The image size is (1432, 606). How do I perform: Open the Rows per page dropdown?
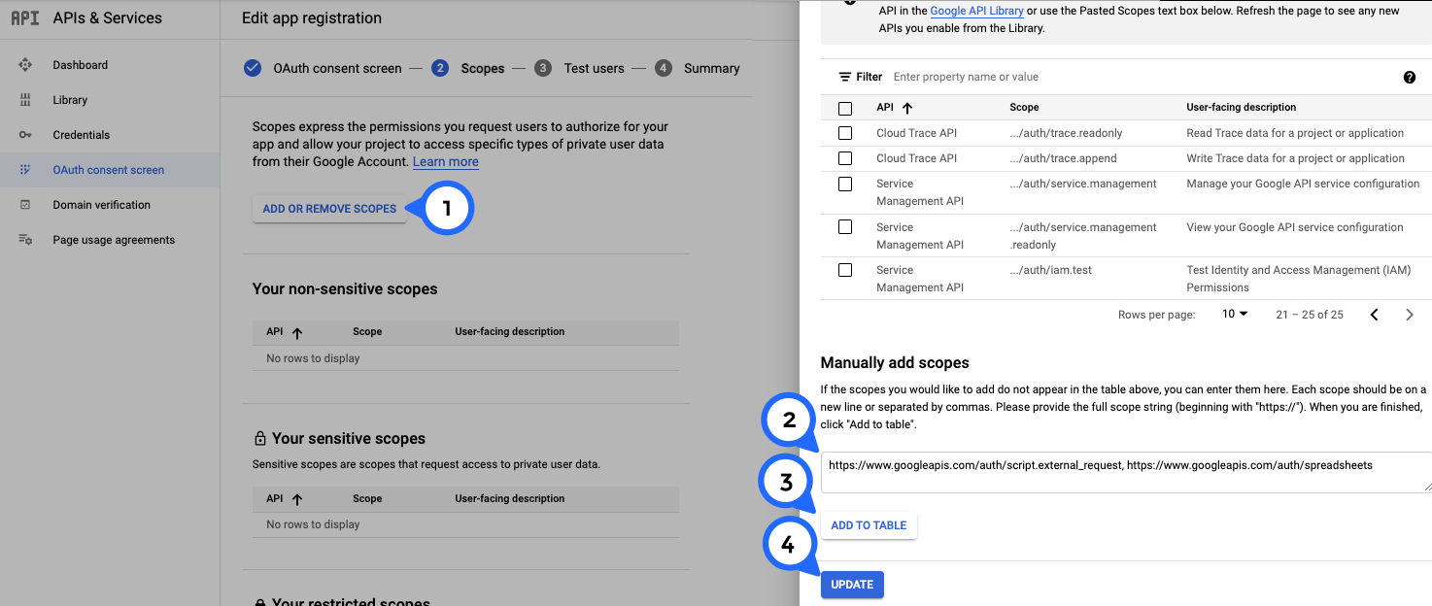pyautogui.click(x=1235, y=315)
